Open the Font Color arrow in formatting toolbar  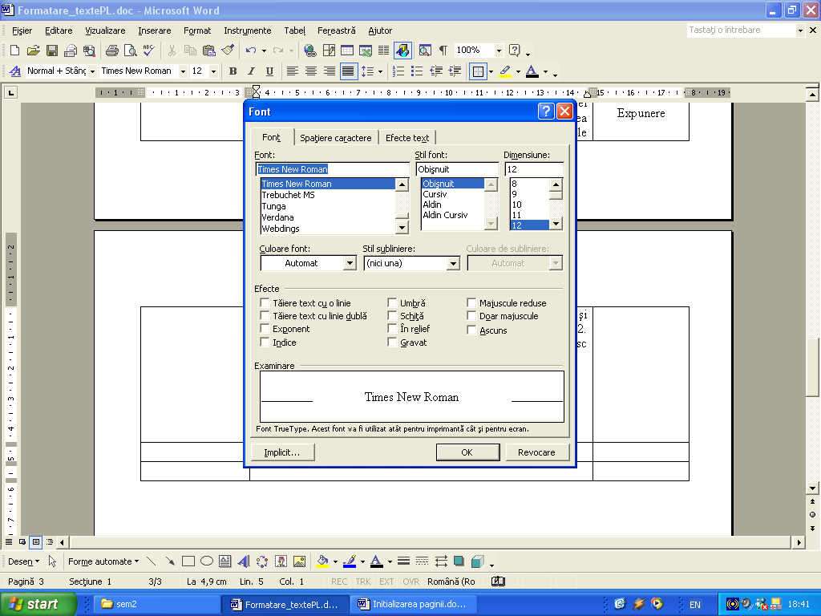545,71
